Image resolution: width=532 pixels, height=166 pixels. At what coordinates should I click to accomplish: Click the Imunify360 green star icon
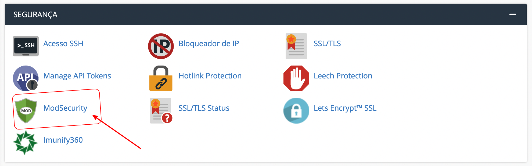pyautogui.click(x=25, y=143)
